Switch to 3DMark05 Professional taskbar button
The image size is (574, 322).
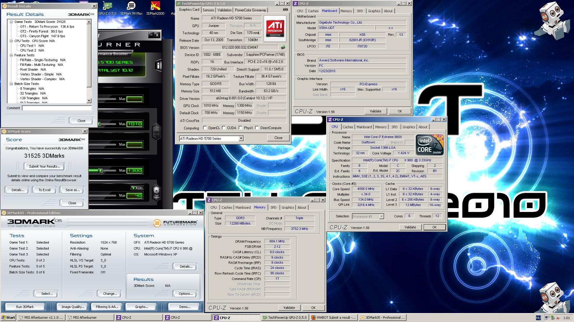(x=382, y=317)
